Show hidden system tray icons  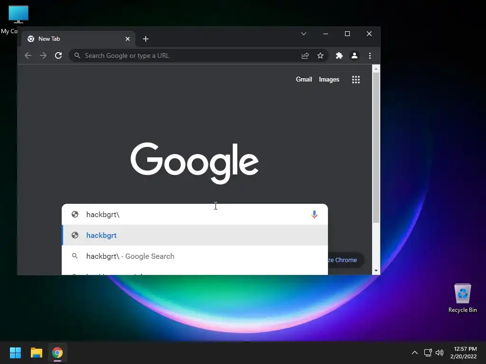414,353
